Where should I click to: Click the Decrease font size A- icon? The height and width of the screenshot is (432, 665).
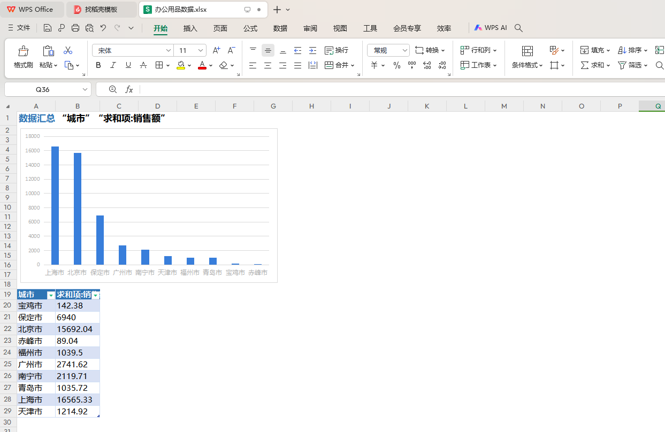tap(231, 50)
